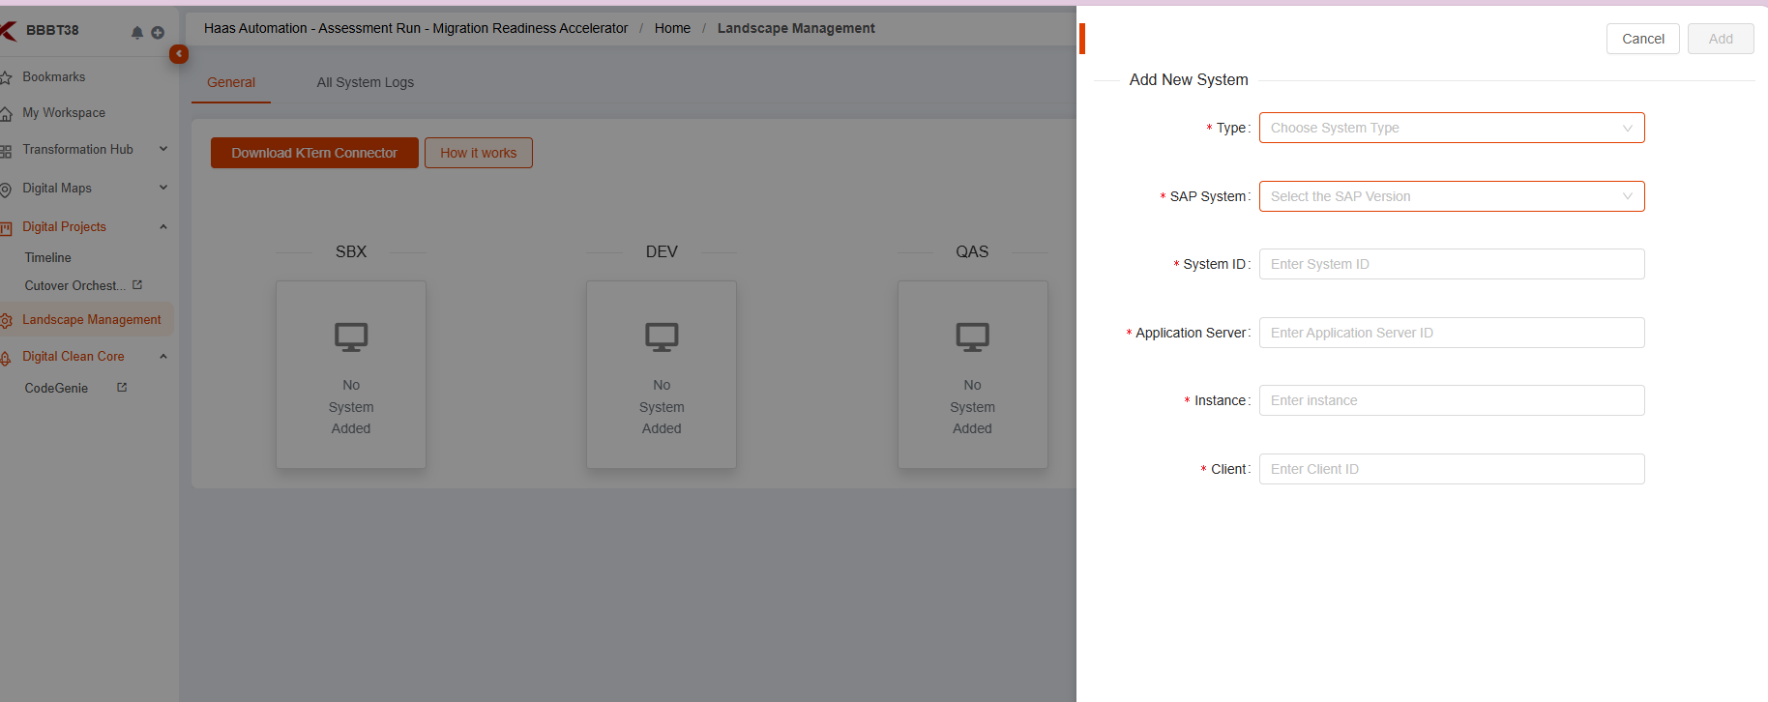Image resolution: width=1768 pixels, height=702 pixels.
Task: Click the DEV monitor icon card
Action: (x=662, y=375)
